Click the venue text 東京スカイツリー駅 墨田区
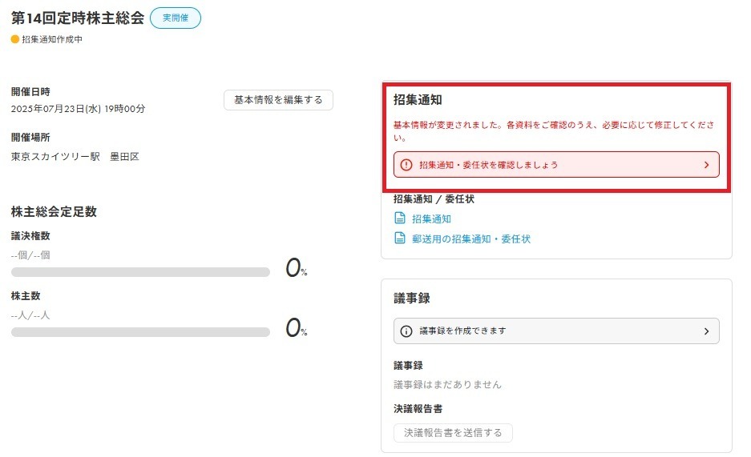This screenshot has height=457, width=751. tap(75, 157)
